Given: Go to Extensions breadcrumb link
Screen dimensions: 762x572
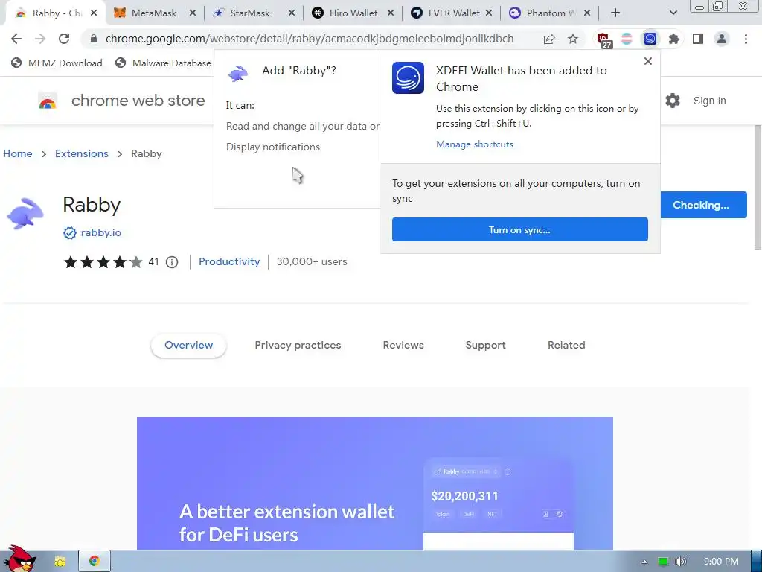Looking at the screenshot, I should click(82, 153).
